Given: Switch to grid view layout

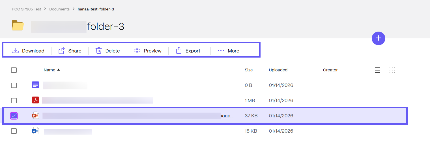Looking at the screenshot, I should coord(392,70).
